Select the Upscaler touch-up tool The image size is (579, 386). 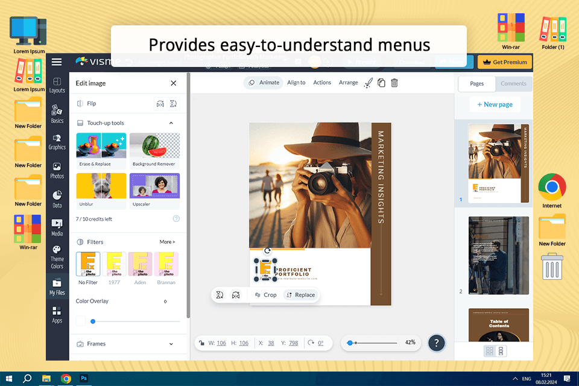click(155, 191)
